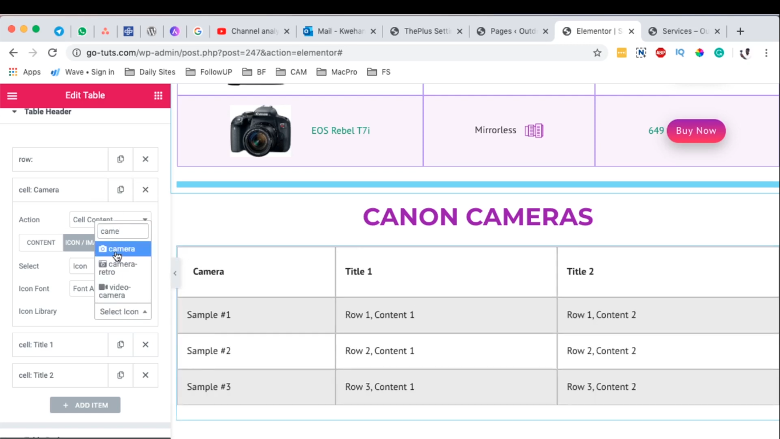Click the 'Title 1' table header cell

447,272
